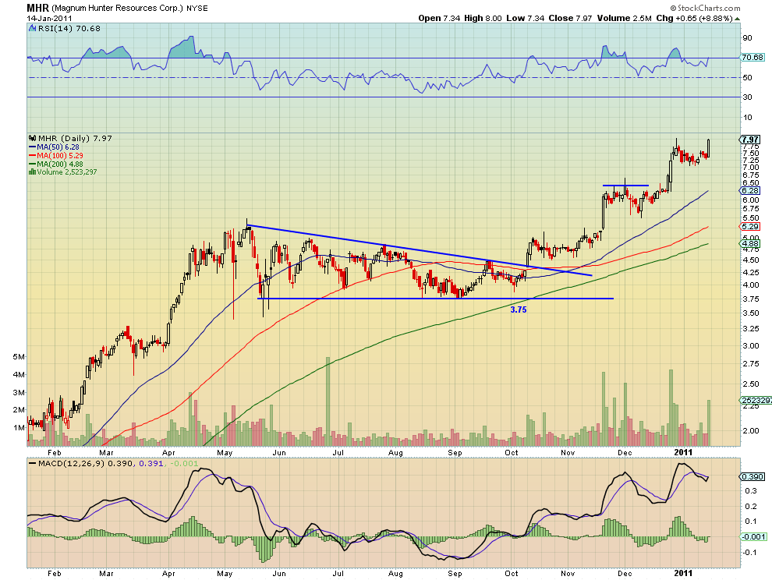Click the 2.00 price axis tick
The width and height of the screenshot is (772, 580).
(750, 431)
